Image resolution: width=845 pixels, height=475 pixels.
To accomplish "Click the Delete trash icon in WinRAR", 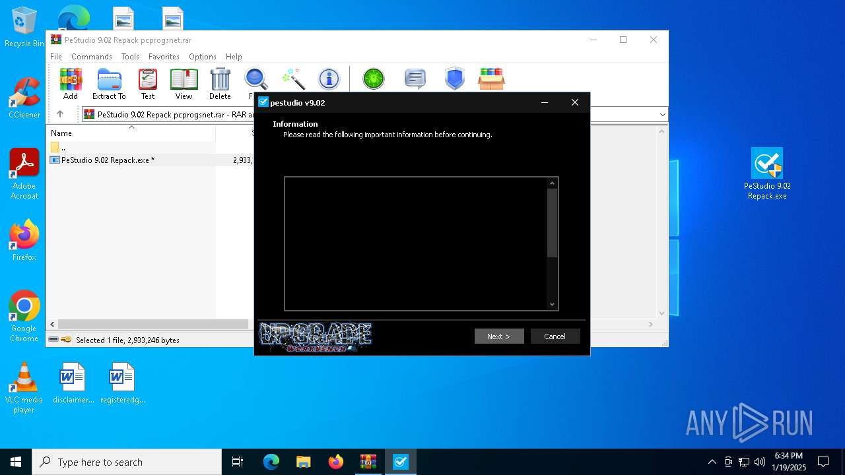I will 220,84.
